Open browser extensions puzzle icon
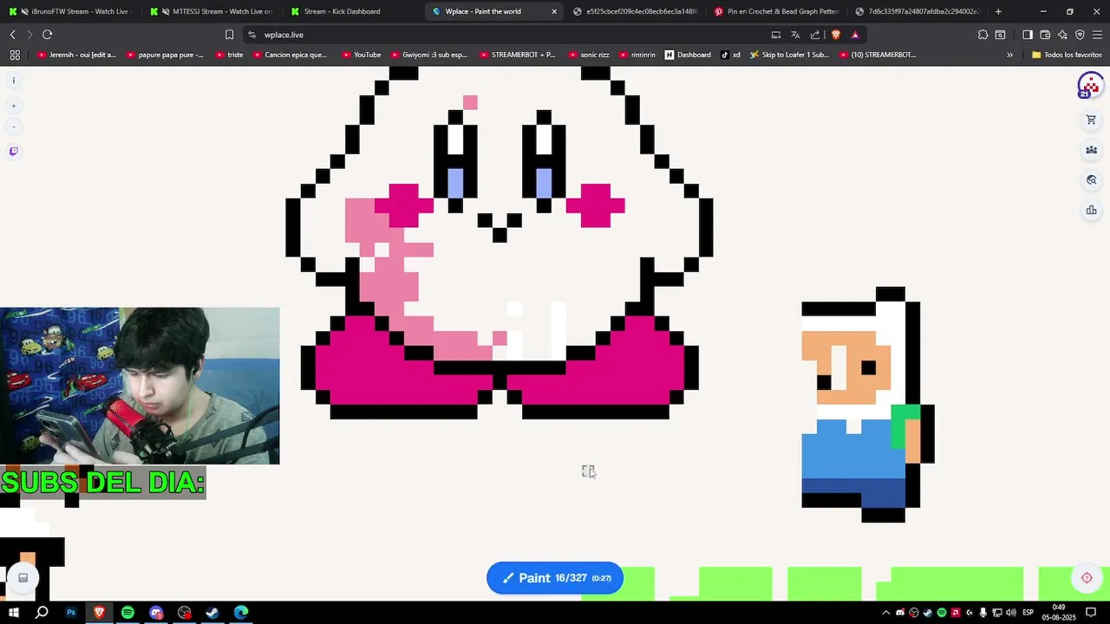This screenshot has width=1110, height=624. (983, 35)
